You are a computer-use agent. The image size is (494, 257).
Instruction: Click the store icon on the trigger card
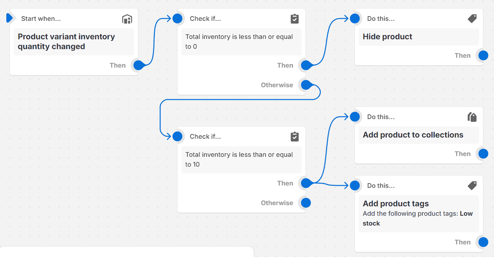click(x=127, y=18)
